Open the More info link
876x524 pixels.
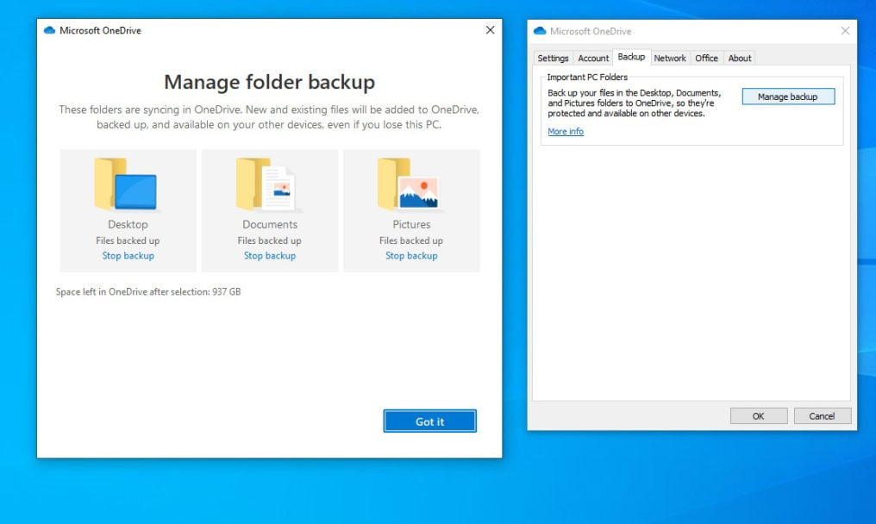(x=566, y=132)
